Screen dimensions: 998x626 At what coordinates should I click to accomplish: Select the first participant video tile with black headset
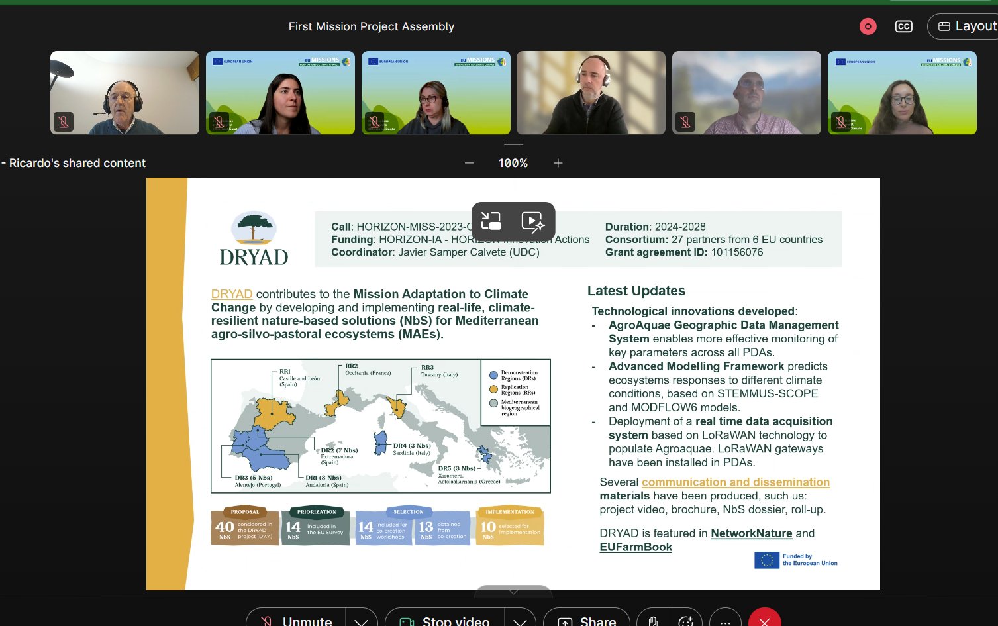(x=125, y=93)
